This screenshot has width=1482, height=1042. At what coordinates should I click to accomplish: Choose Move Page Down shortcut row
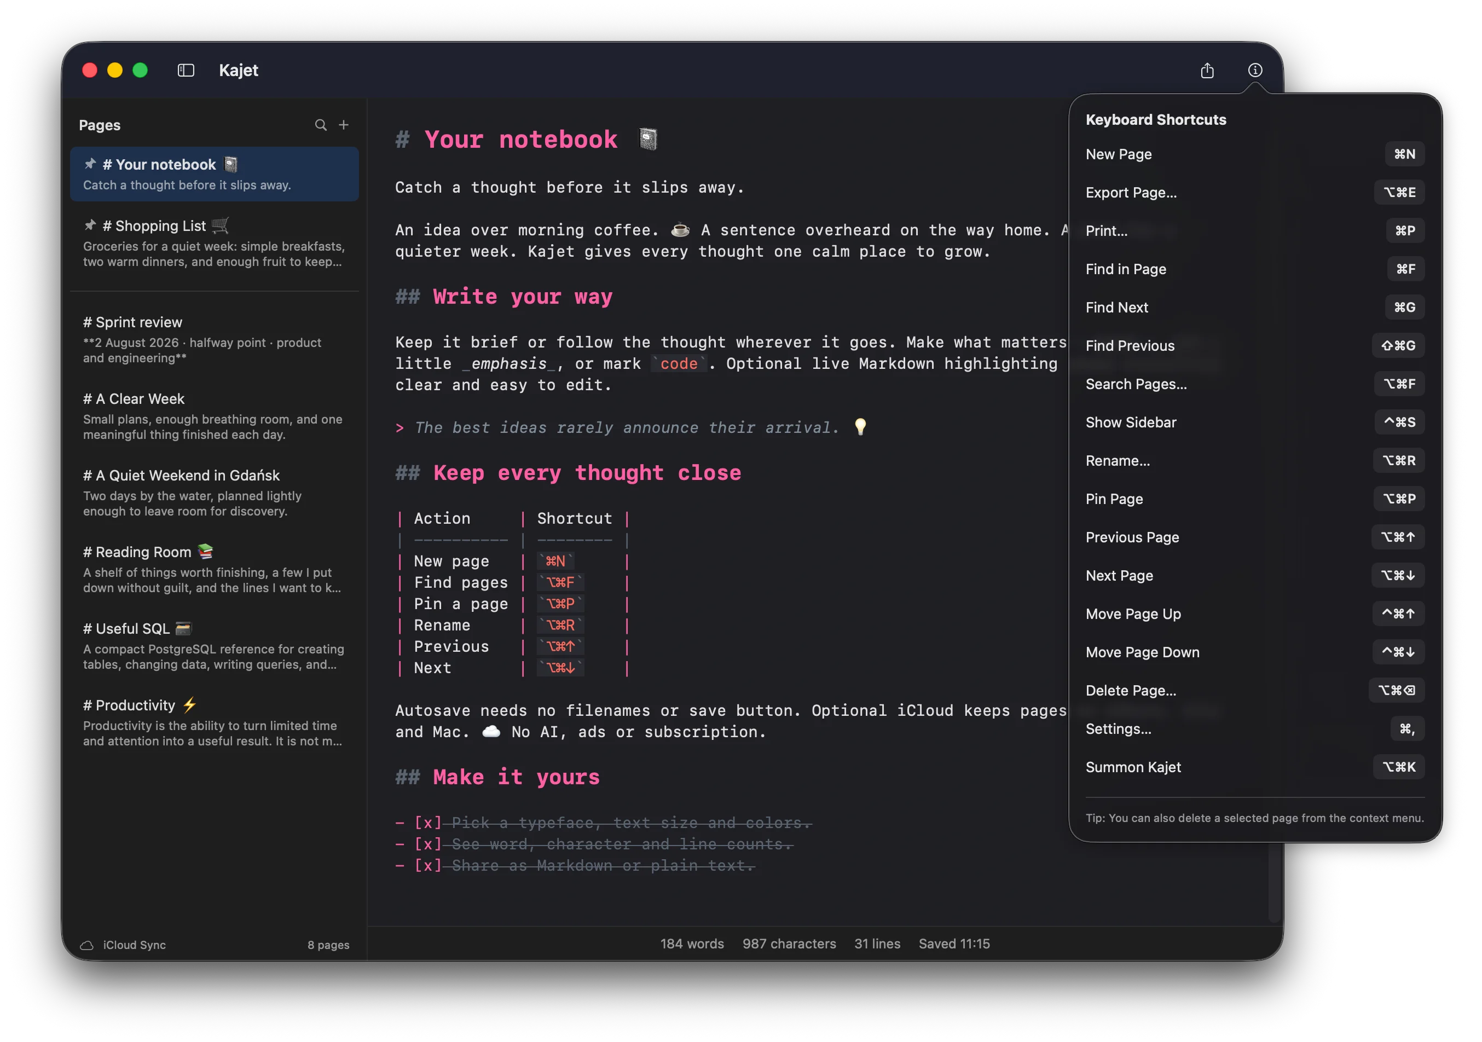[1255, 652]
